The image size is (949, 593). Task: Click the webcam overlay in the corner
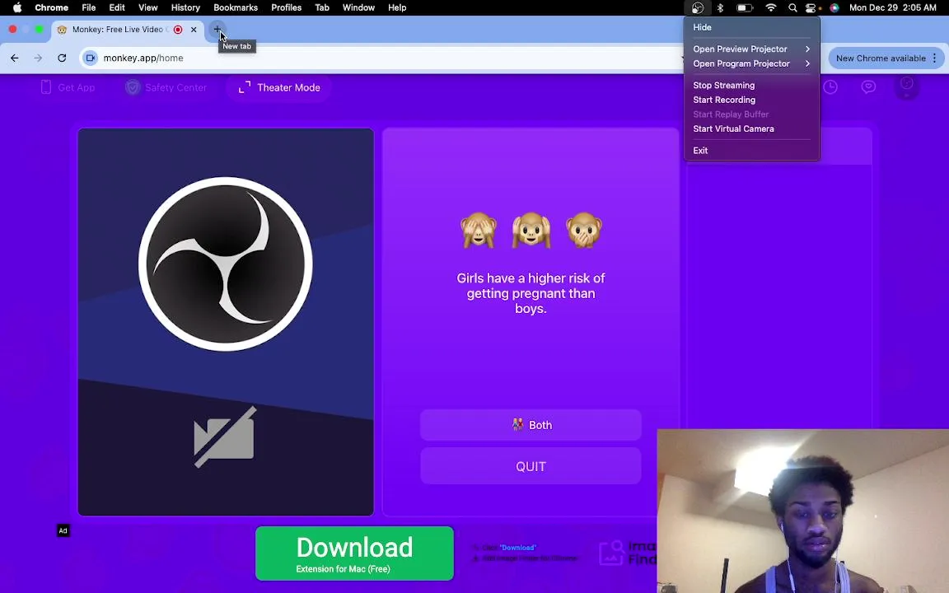point(802,511)
